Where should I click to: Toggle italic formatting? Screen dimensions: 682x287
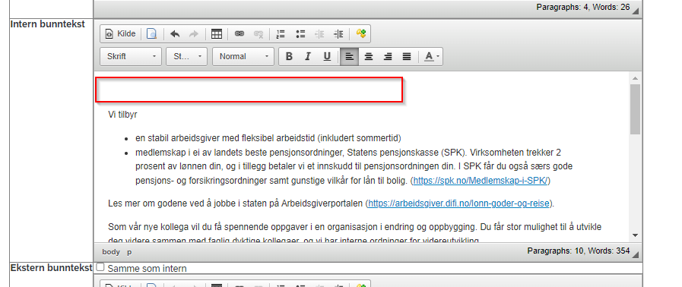[308, 56]
